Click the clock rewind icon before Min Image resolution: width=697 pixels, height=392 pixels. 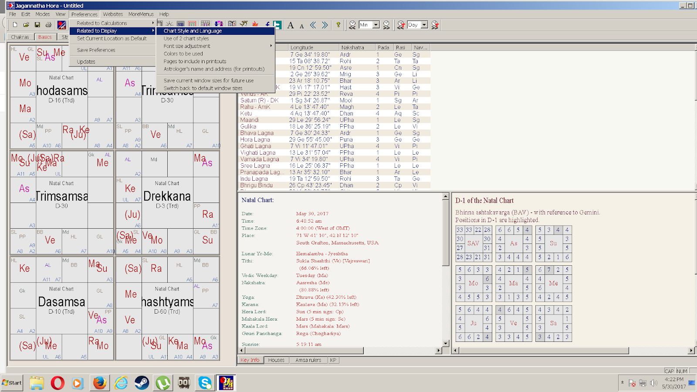tap(352, 25)
